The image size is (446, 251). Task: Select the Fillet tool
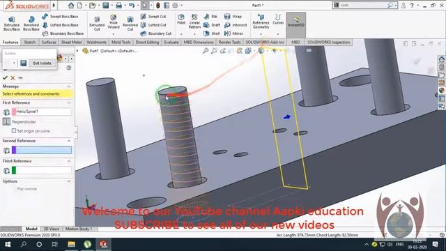point(181,20)
